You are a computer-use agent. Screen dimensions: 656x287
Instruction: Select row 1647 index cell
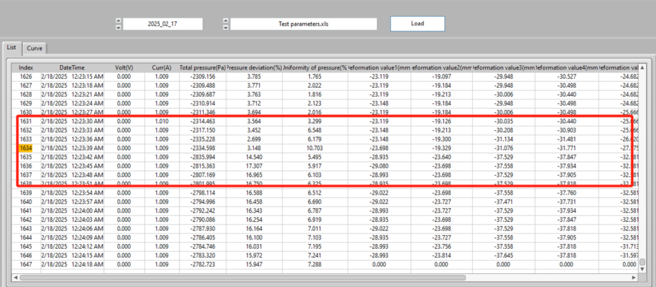coord(26,264)
